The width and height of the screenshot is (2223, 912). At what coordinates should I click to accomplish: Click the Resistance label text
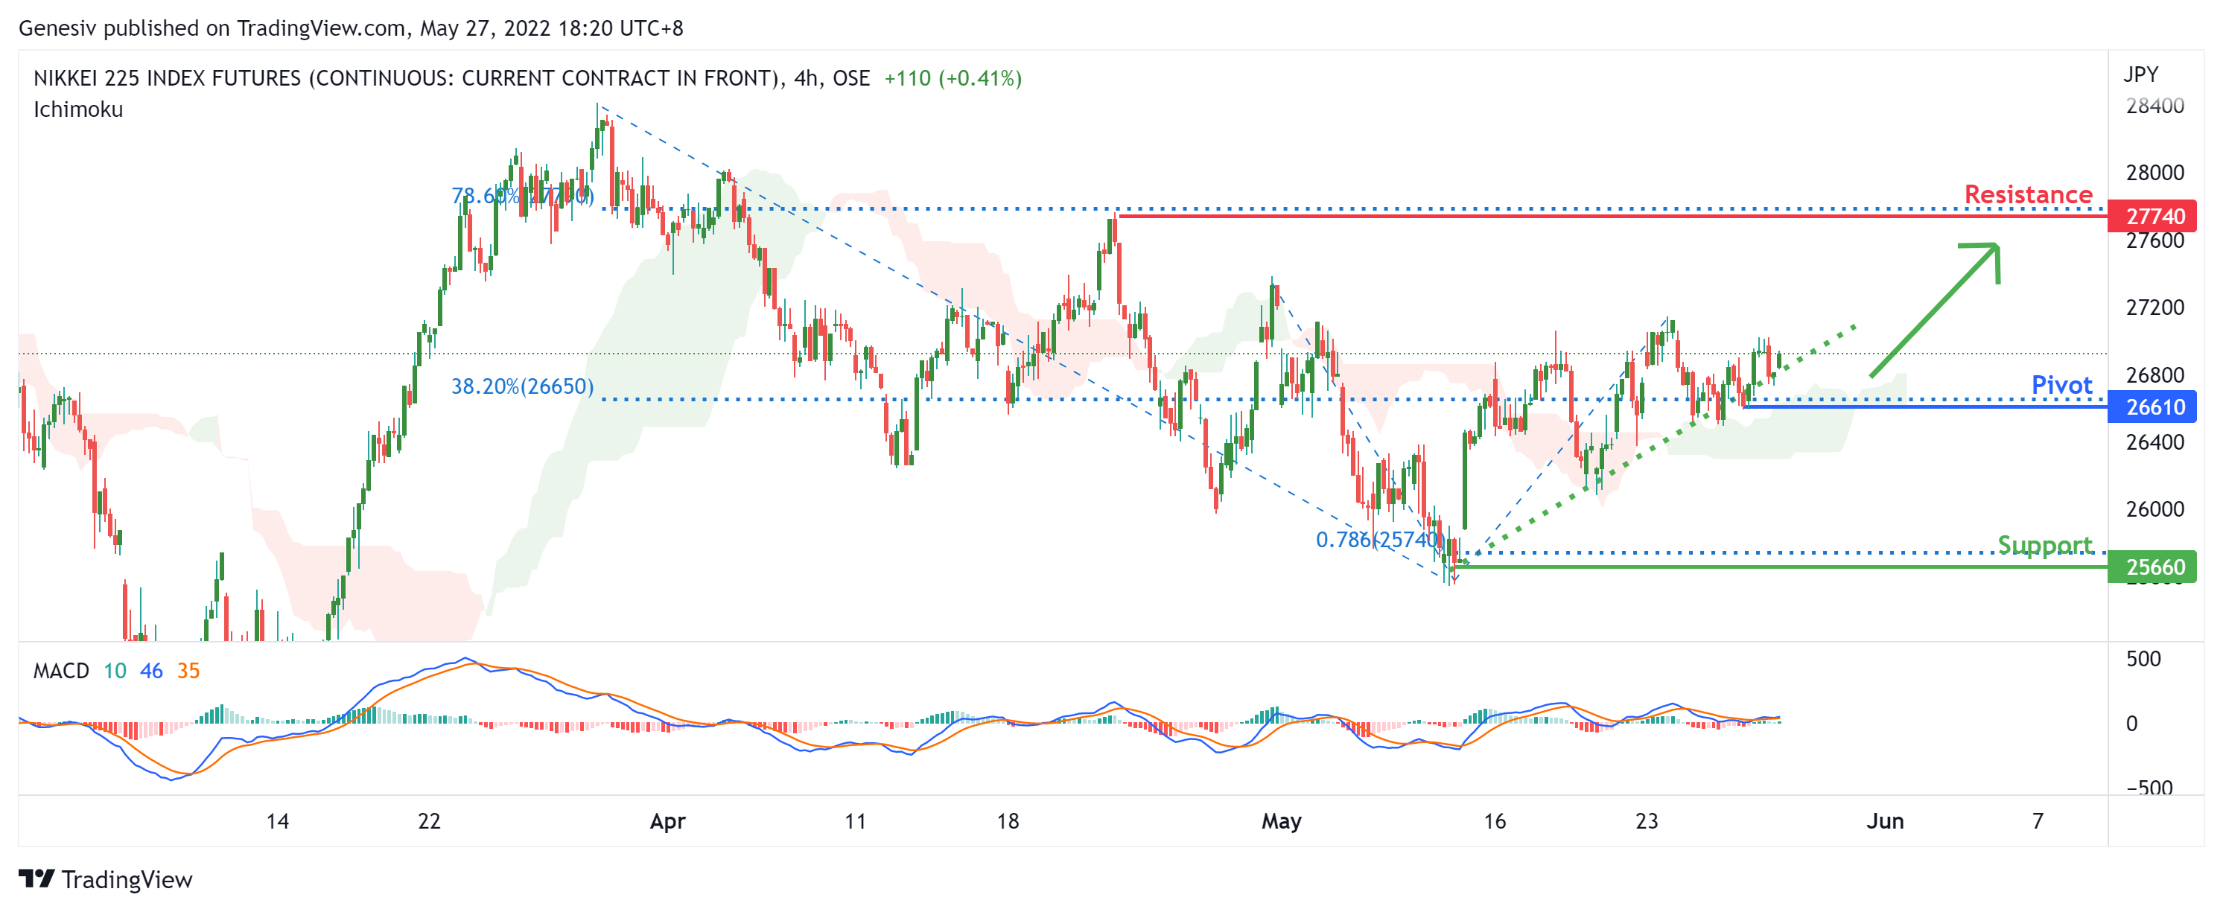[2028, 194]
